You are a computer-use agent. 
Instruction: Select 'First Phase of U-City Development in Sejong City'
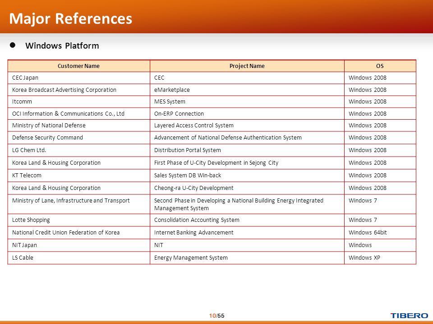[247, 163]
